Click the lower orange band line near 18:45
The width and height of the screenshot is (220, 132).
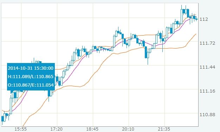pyautogui.click(x=93, y=75)
